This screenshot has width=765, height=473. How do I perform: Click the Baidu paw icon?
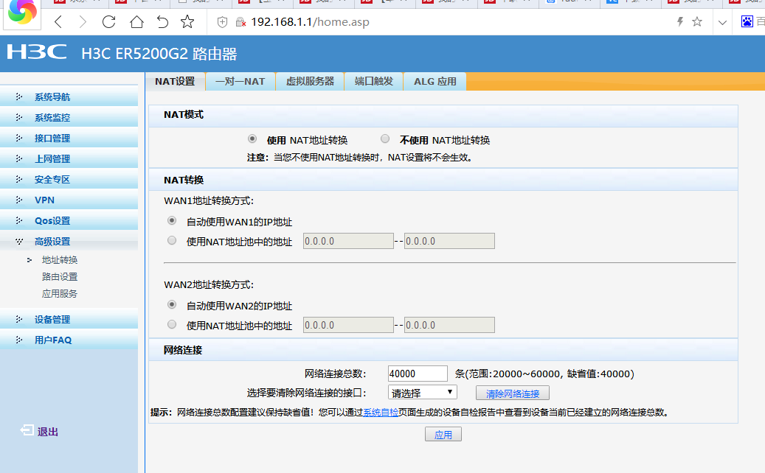coord(747,21)
